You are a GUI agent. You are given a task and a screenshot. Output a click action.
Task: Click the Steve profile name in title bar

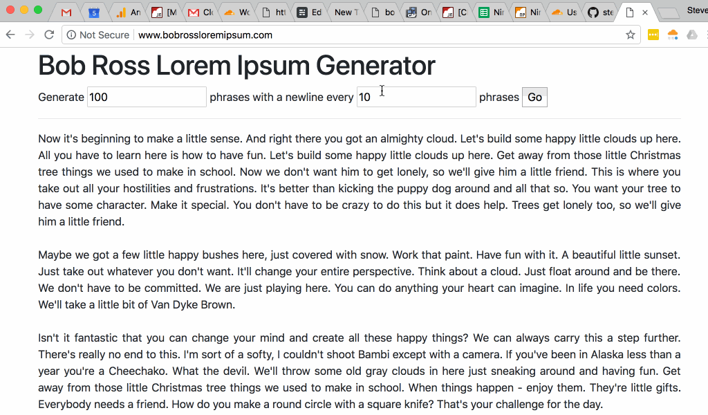point(697,10)
